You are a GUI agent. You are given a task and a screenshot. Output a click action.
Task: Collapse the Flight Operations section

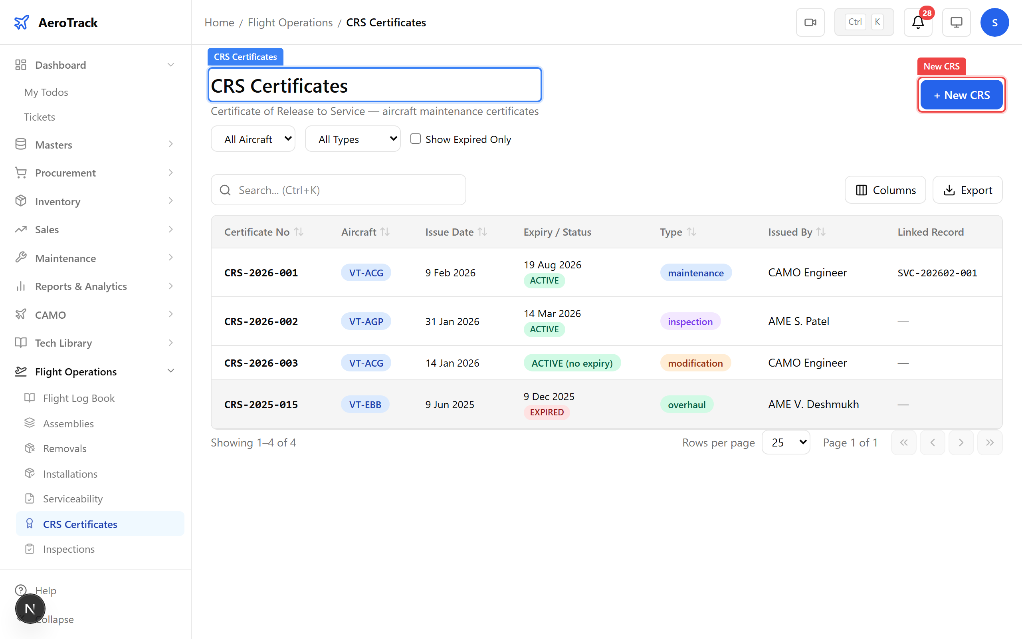[170, 370]
